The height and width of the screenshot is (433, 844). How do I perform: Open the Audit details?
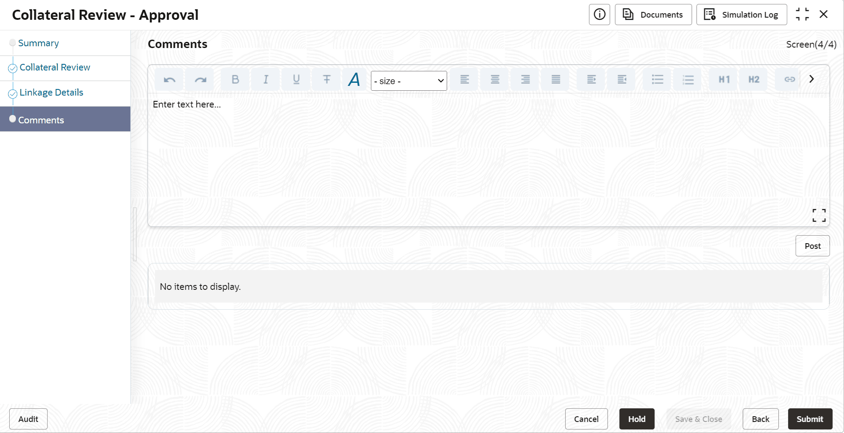[28, 419]
